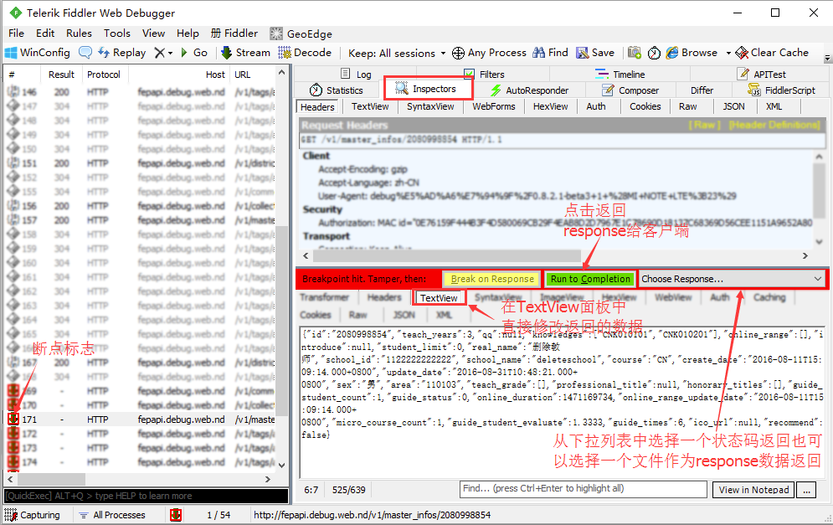Select session row 171

pyautogui.click(x=141, y=419)
